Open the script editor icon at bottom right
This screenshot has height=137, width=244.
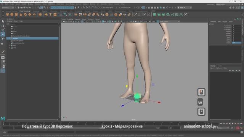coord(241,132)
